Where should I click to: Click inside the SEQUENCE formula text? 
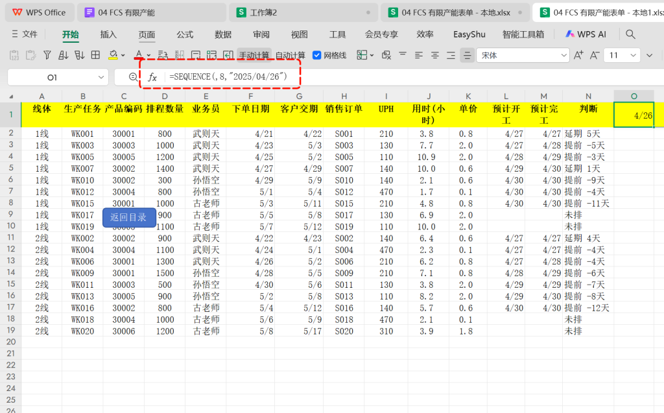(x=228, y=77)
